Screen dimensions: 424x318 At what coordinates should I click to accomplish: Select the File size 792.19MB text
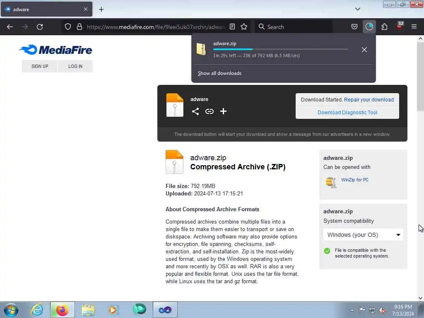190,186
